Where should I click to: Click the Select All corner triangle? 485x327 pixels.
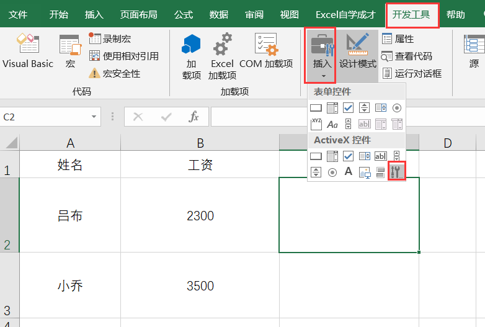(x=10, y=143)
